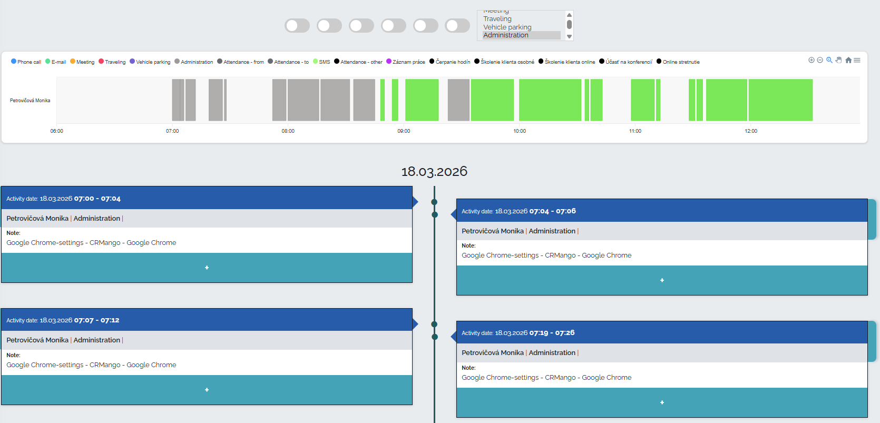880x423 pixels.
Task: Click the Záznam práce legend label
Action: point(408,62)
